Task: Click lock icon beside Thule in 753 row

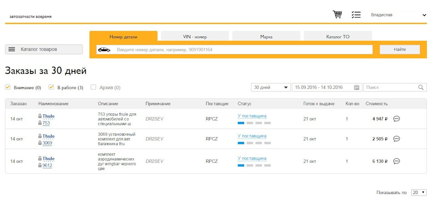Action: pyautogui.click(x=40, y=116)
